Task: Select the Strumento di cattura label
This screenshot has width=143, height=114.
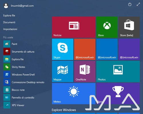Action: click(23, 52)
